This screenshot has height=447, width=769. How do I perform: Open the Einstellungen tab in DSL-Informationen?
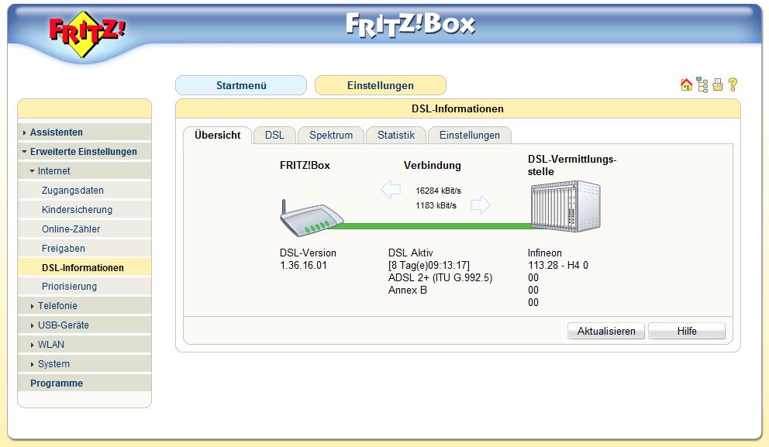pyautogui.click(x=470, y=136)
